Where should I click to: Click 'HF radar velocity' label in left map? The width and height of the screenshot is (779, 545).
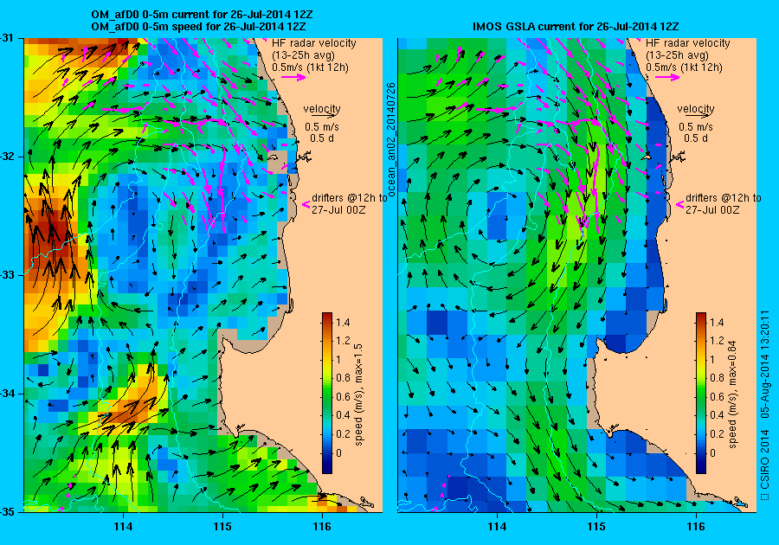314,43
